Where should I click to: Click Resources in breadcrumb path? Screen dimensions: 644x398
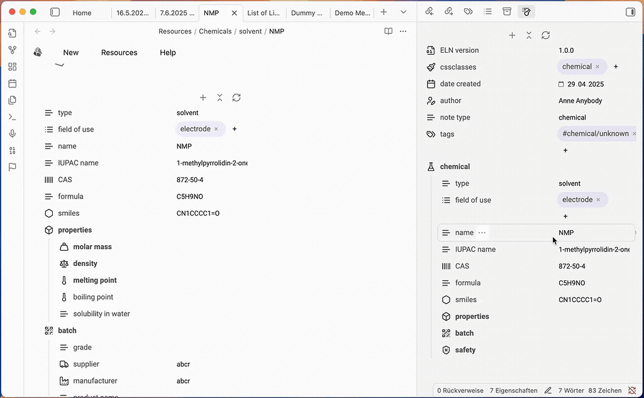click(x=175, y=31)
